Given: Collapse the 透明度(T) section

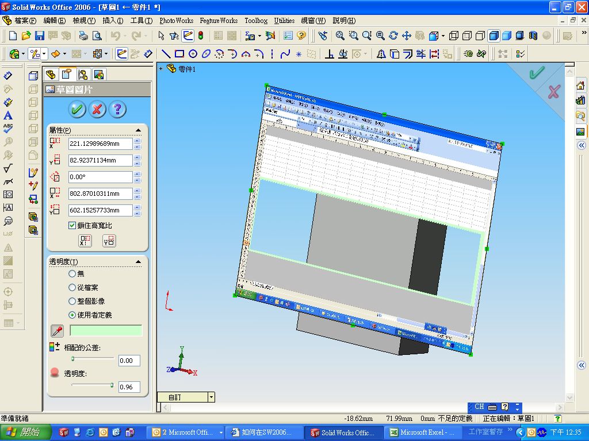Looking at the screenshot, I should (x=138, y=261).
